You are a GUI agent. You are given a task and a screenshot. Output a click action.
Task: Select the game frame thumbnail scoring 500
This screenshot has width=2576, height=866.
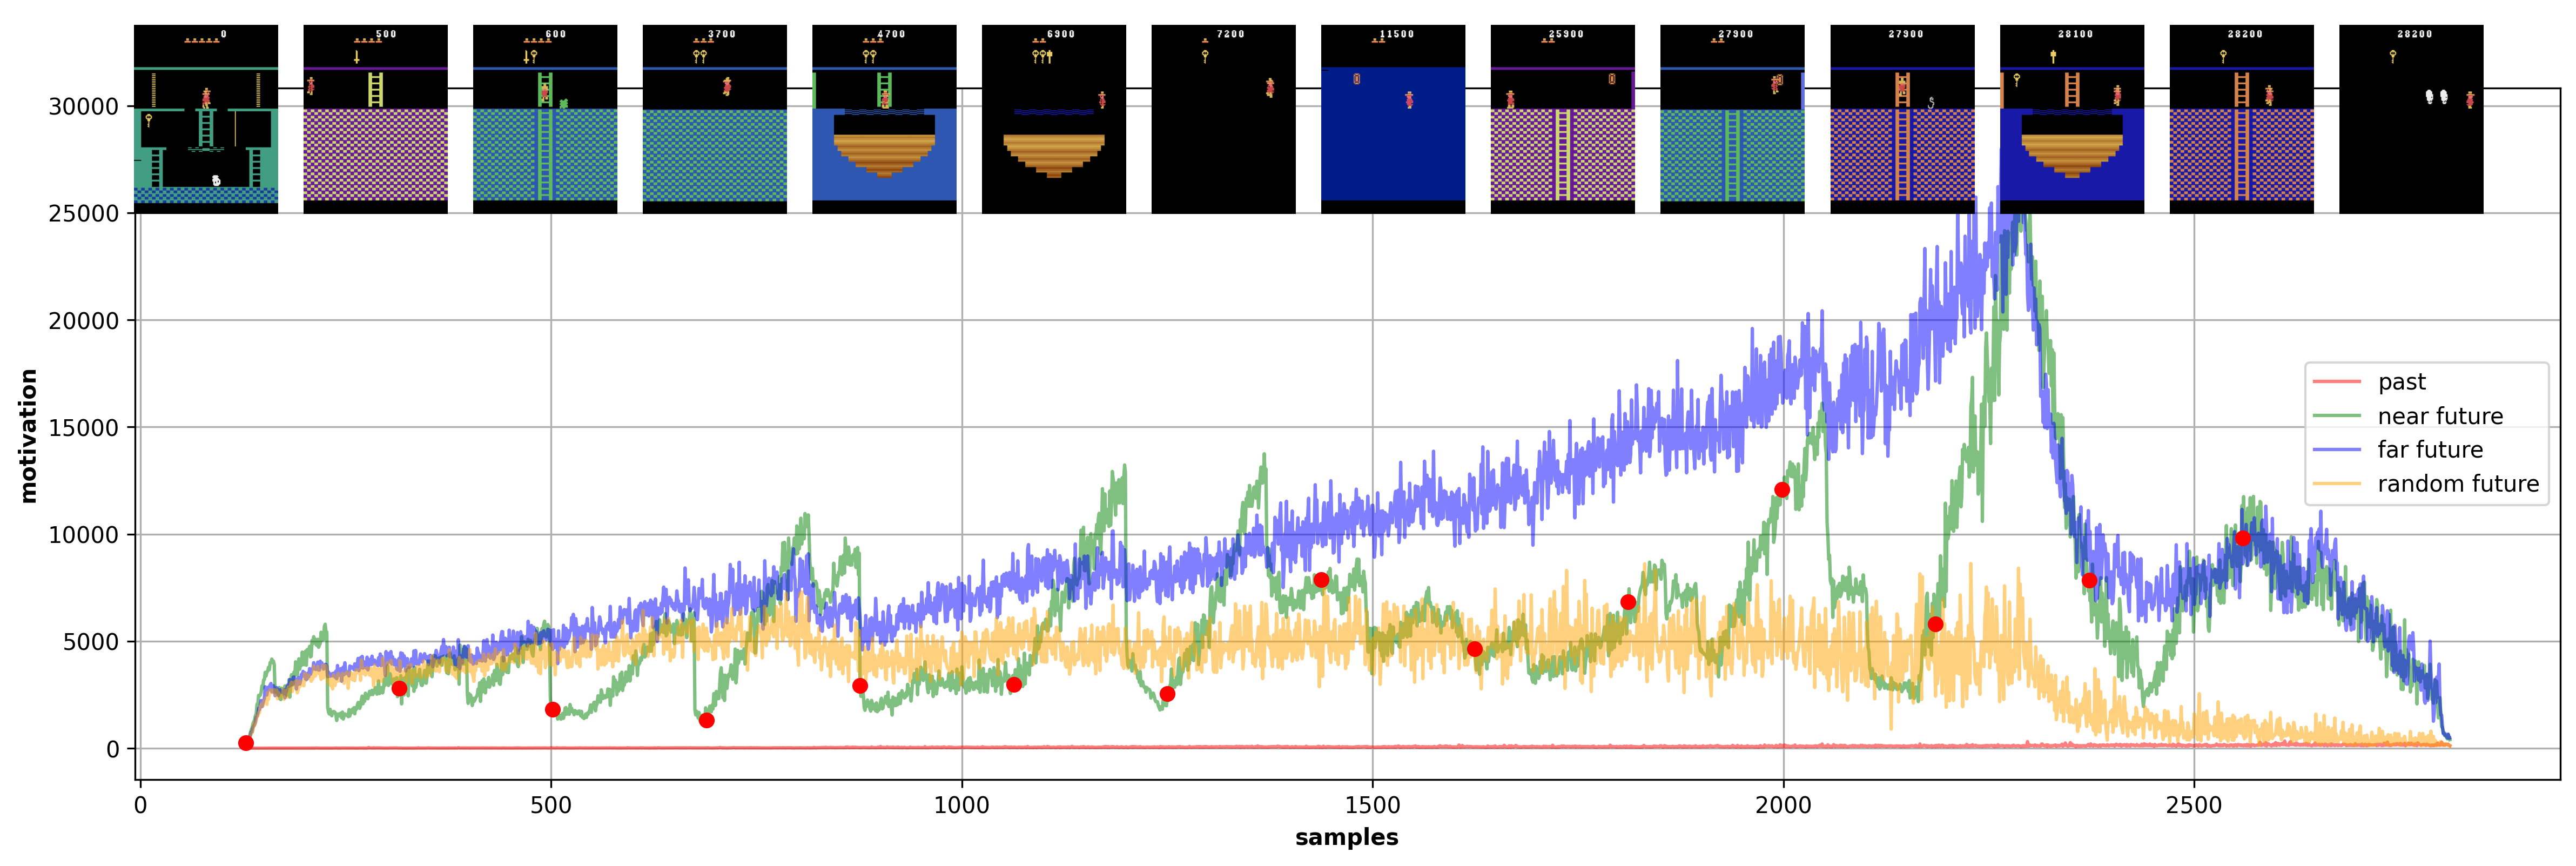coord(375,119)
